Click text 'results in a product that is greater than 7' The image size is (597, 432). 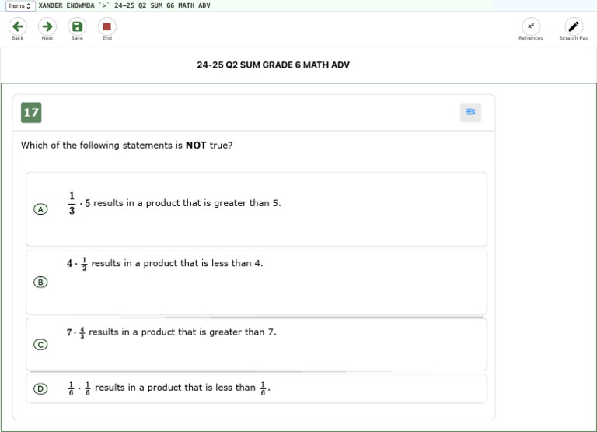coord(182,332)
